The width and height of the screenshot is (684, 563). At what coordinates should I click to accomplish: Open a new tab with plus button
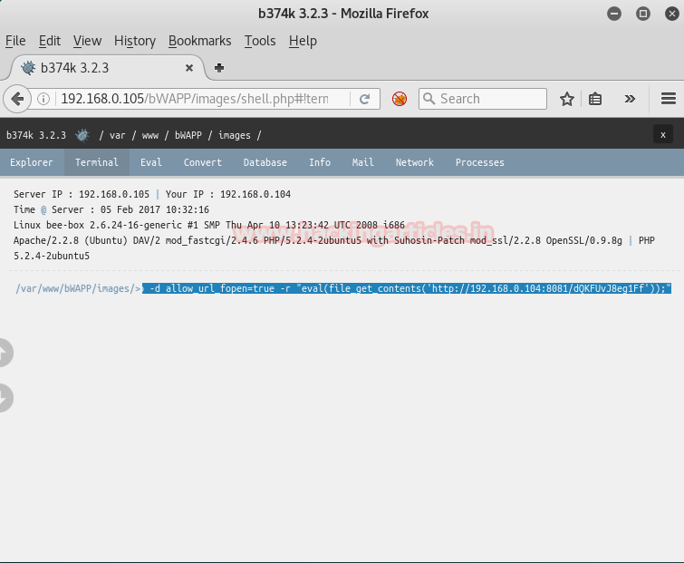(219, 68)
